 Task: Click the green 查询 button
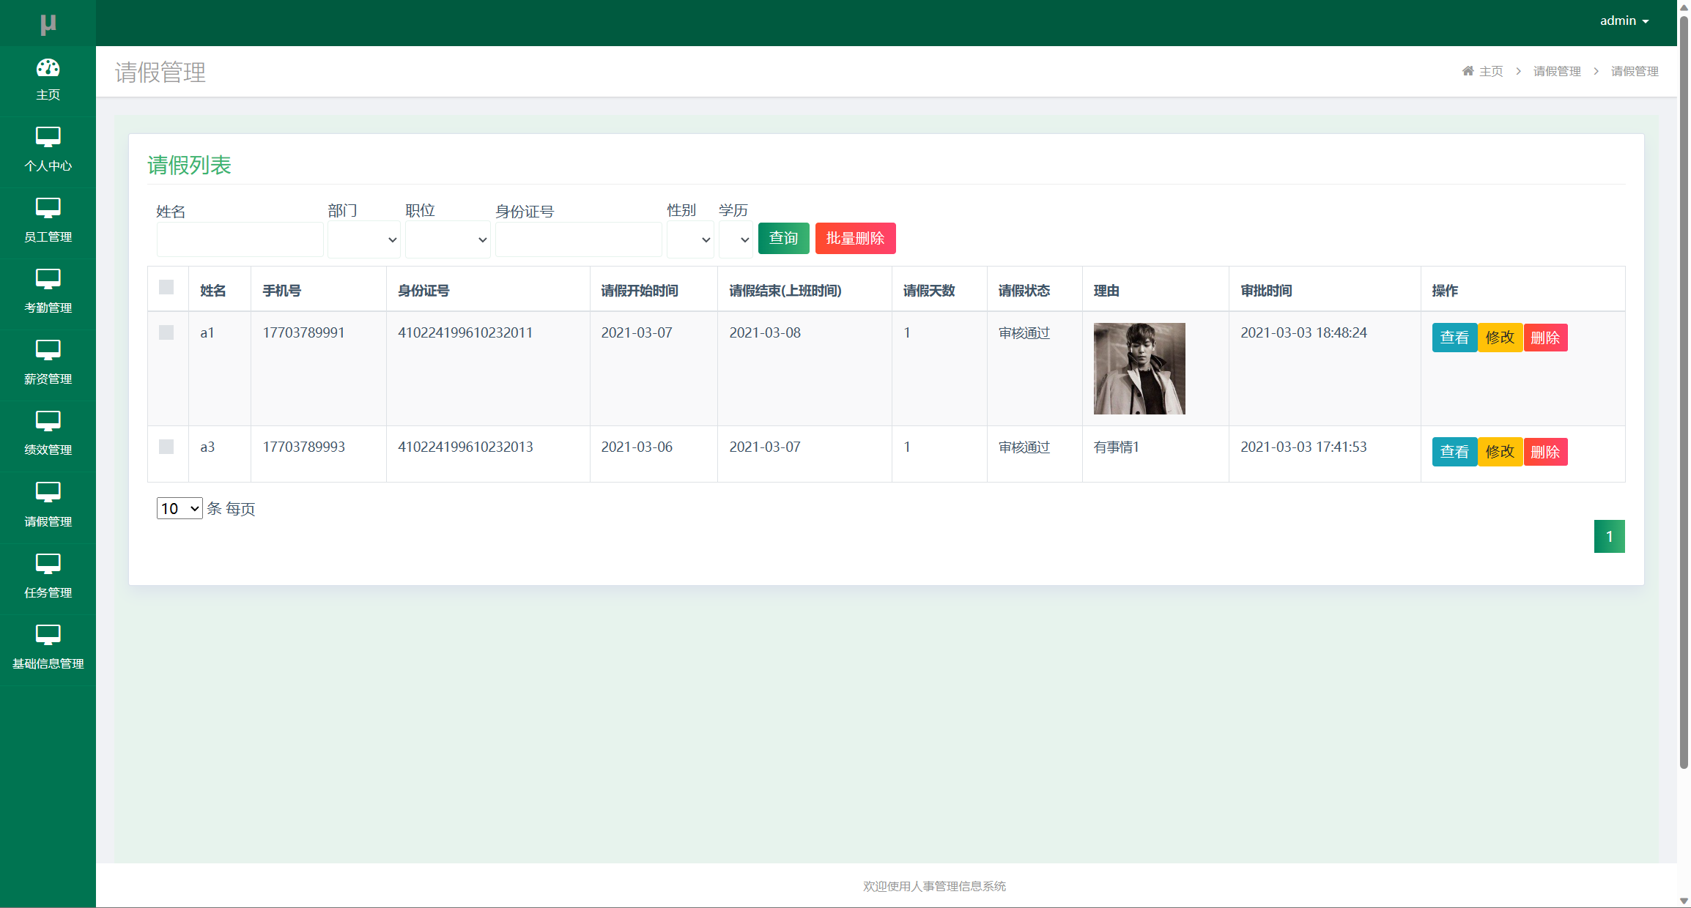click(783, 238)
